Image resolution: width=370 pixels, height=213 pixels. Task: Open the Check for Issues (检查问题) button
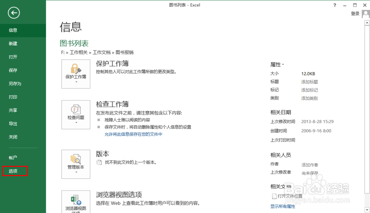pos(76,115)
